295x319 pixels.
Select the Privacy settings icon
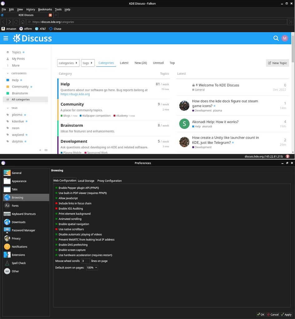point(7,238)
